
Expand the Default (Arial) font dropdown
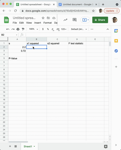tap(79, 29)
